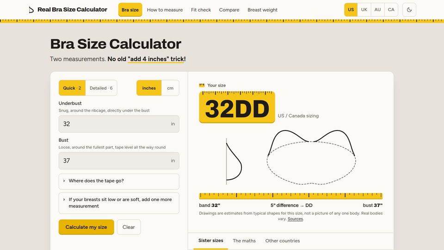444x250 pixels.
Task: Click the site logo icon
Action: (31, 10)
